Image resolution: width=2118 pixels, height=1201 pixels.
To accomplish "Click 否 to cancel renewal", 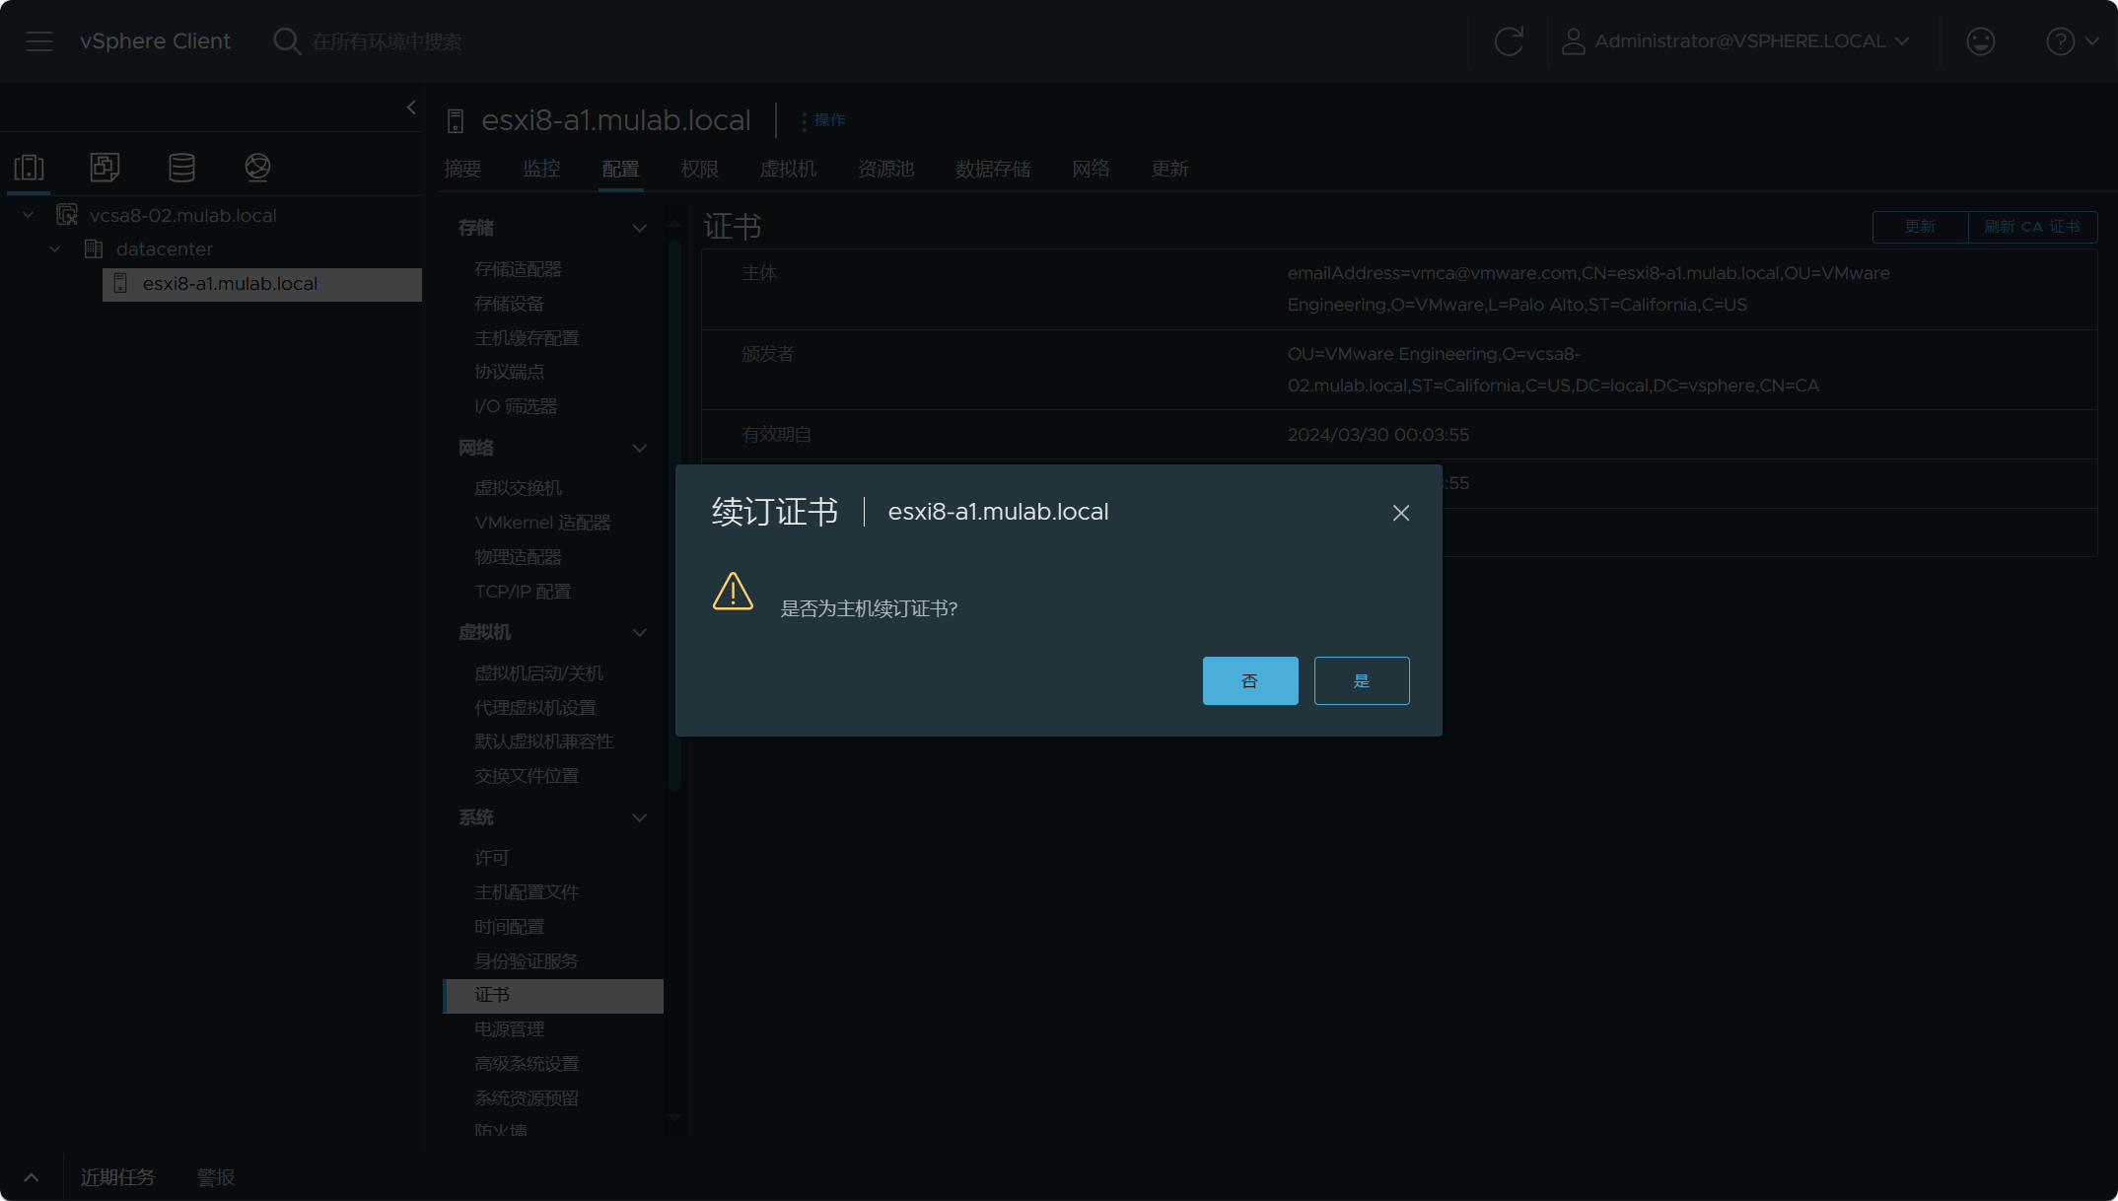I will tap(1250, 680).
